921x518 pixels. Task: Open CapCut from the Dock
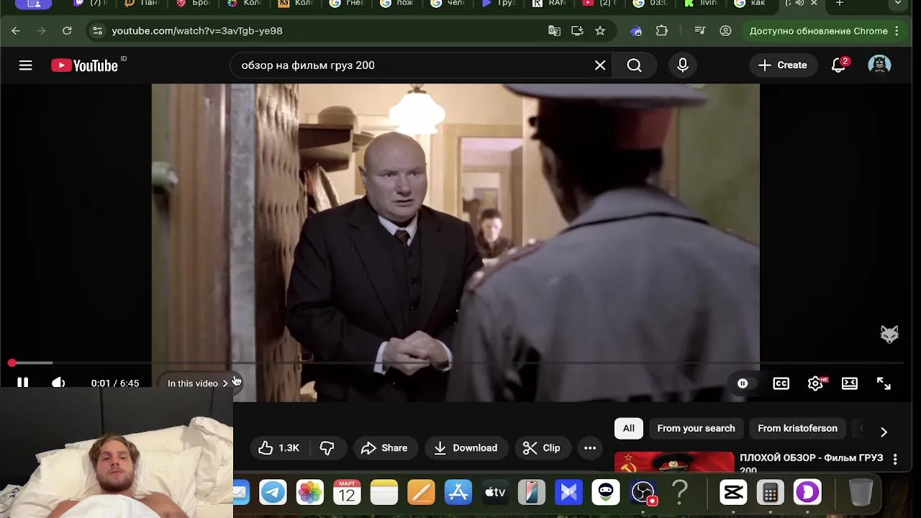pos(733,492)
